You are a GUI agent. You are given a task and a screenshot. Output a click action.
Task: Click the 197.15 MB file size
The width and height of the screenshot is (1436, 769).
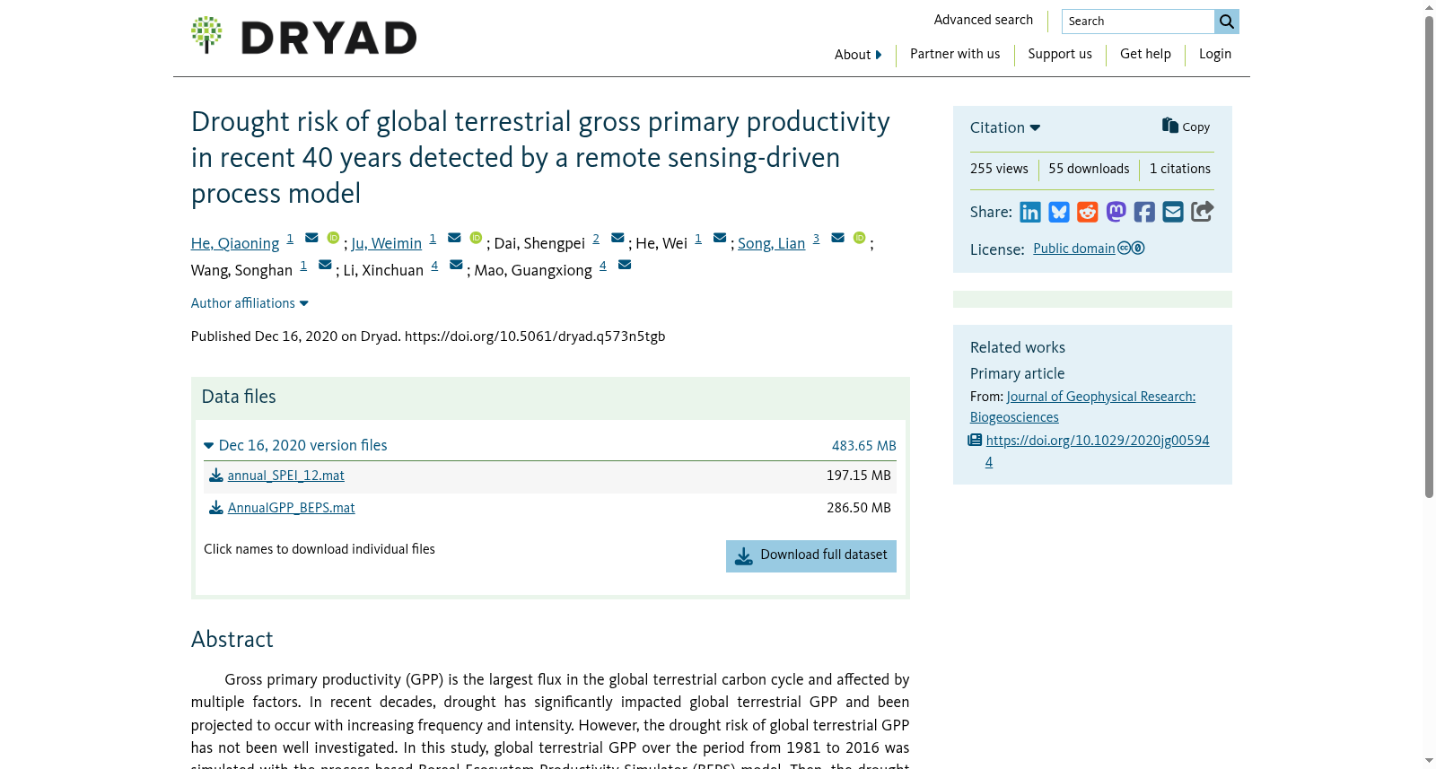coord(859,476)
